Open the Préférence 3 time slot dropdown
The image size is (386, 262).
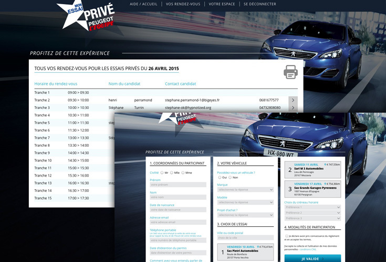[x=312, y=218]
